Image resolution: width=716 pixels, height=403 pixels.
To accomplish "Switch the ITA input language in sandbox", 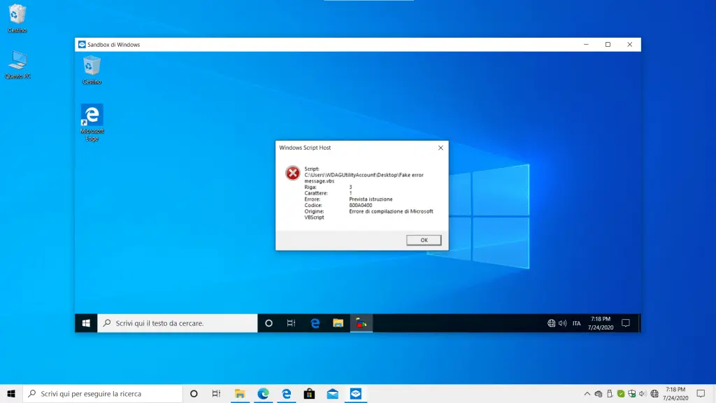I will coord(576,323).
